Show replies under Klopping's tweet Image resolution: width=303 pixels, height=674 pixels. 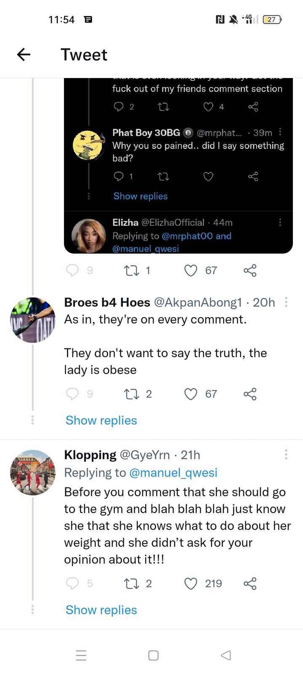click(x=101, y=610)
